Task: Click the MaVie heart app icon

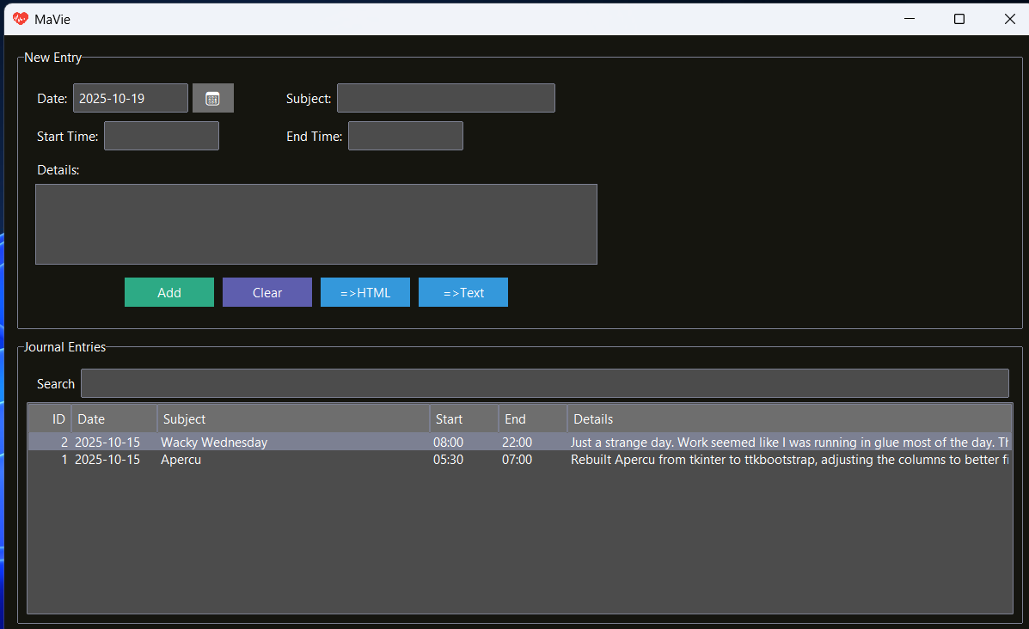Action: point(21,19)
